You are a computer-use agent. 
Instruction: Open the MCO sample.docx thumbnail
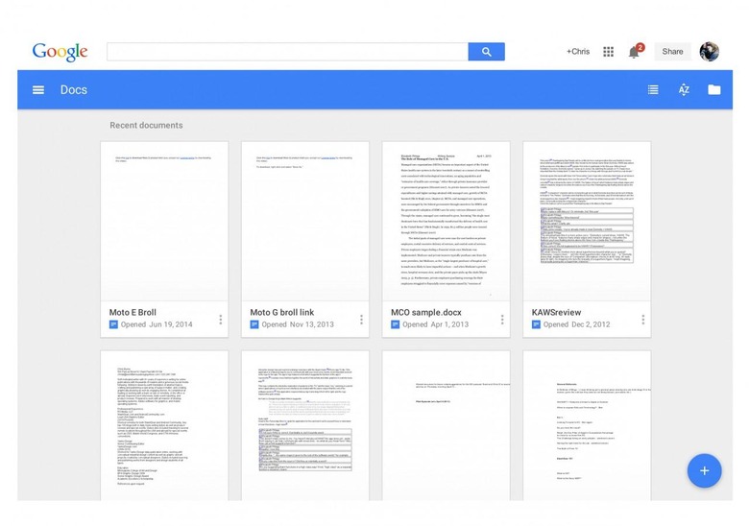click(x=447, y=221)
